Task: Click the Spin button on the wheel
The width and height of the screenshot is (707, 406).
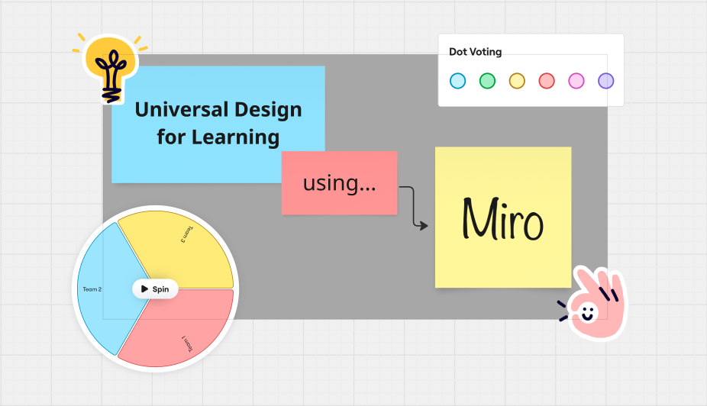Action: pos(155,289)
